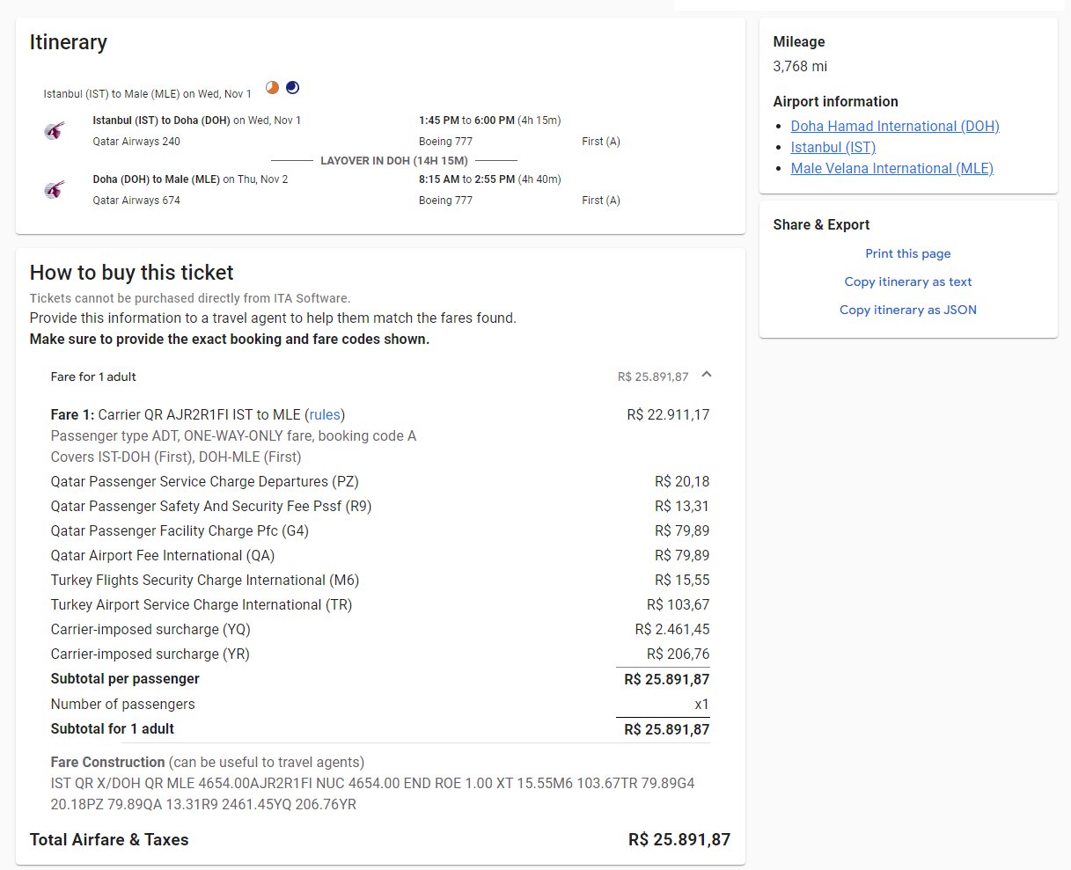
Task: Click the R$ 103,67 tax amount
Action: click(x=679, y=604)
